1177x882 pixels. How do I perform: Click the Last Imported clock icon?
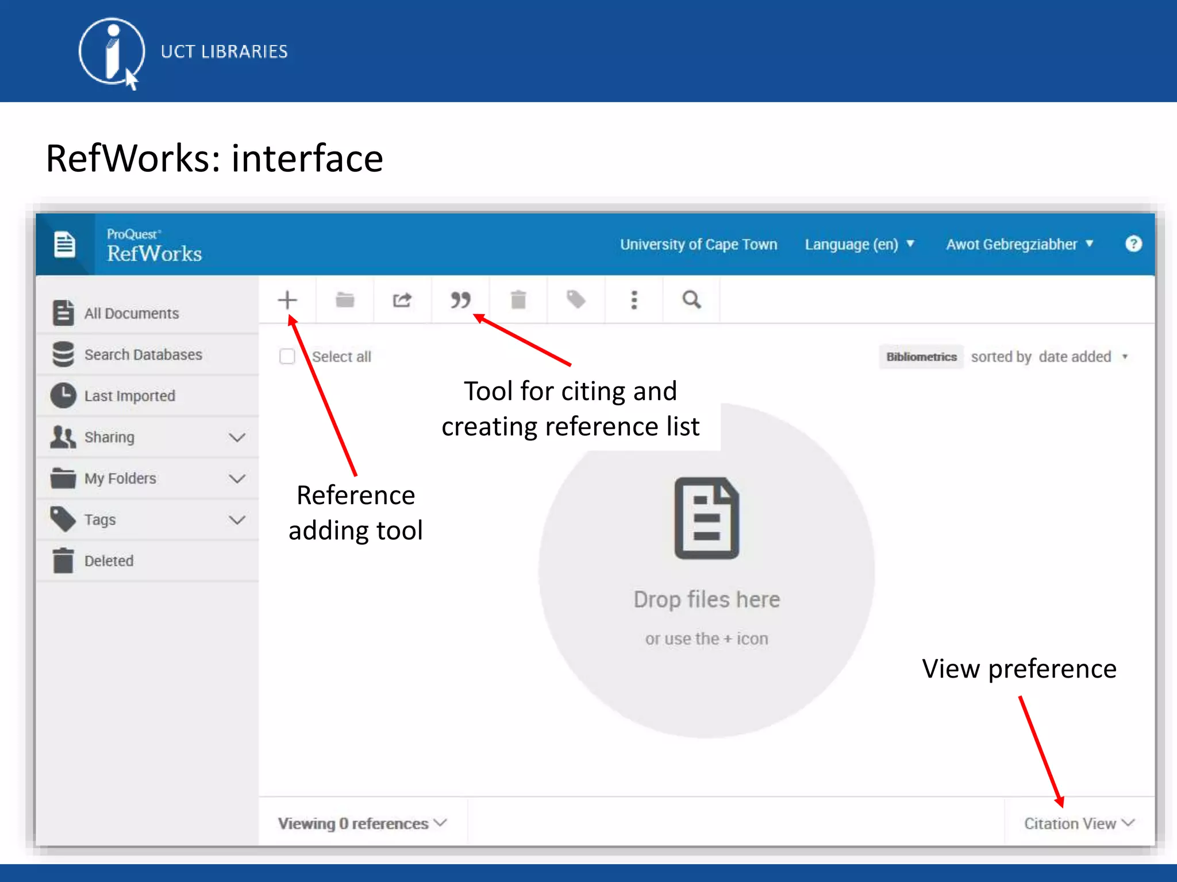coord(63,396)
